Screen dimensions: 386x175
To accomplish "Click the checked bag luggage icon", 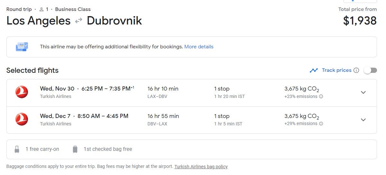I will 75,149.
